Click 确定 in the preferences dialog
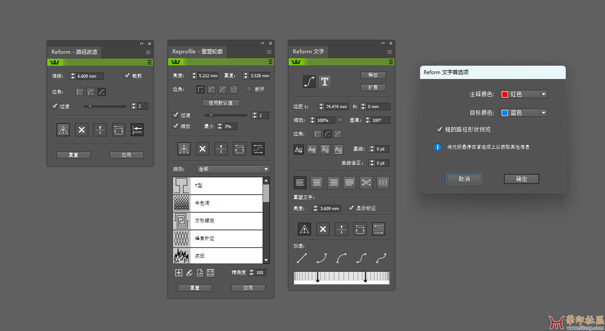The width and height of the screenshot is (605, 331). 522,179
